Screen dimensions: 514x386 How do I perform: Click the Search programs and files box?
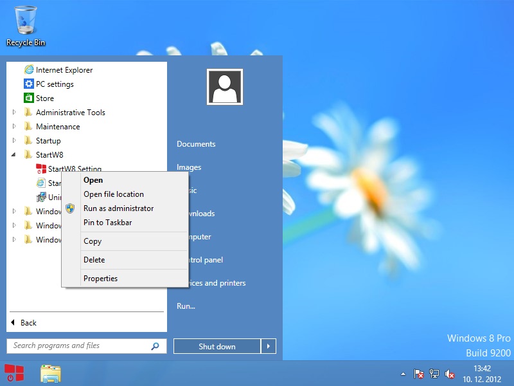pos(80,346)
